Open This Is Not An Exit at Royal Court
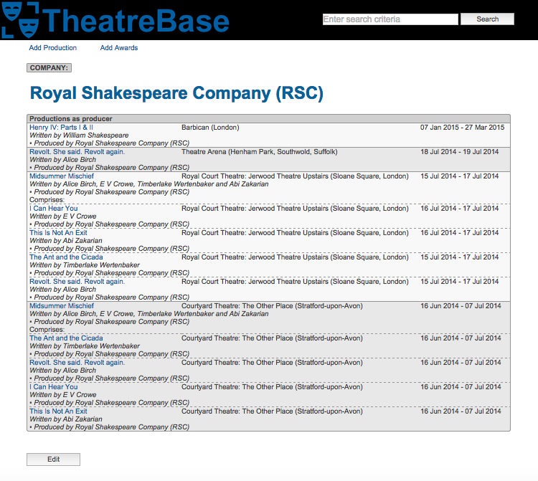Image resolution: width=538 pixels, height=481 pixels. tap(58, 233)
